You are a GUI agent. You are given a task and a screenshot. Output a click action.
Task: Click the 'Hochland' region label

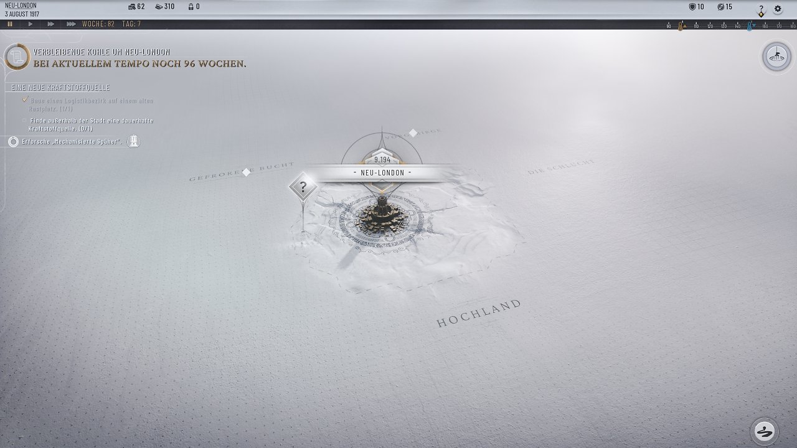point(479,314)
